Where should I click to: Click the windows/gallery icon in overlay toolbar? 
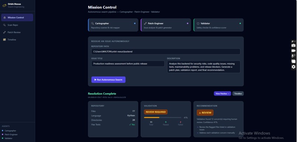(x=293, y=61)
